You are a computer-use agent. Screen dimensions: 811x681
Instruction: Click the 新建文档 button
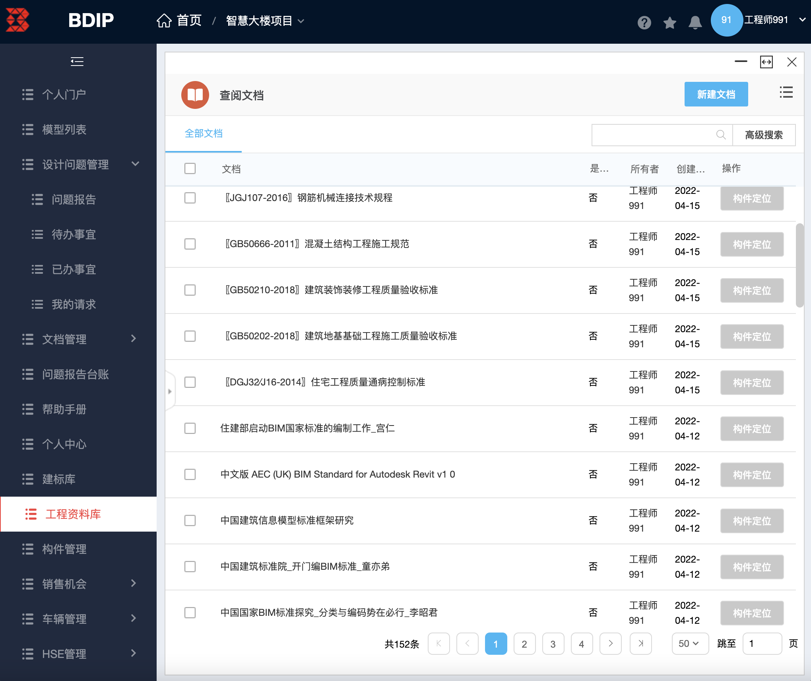(x=716, y=94)
